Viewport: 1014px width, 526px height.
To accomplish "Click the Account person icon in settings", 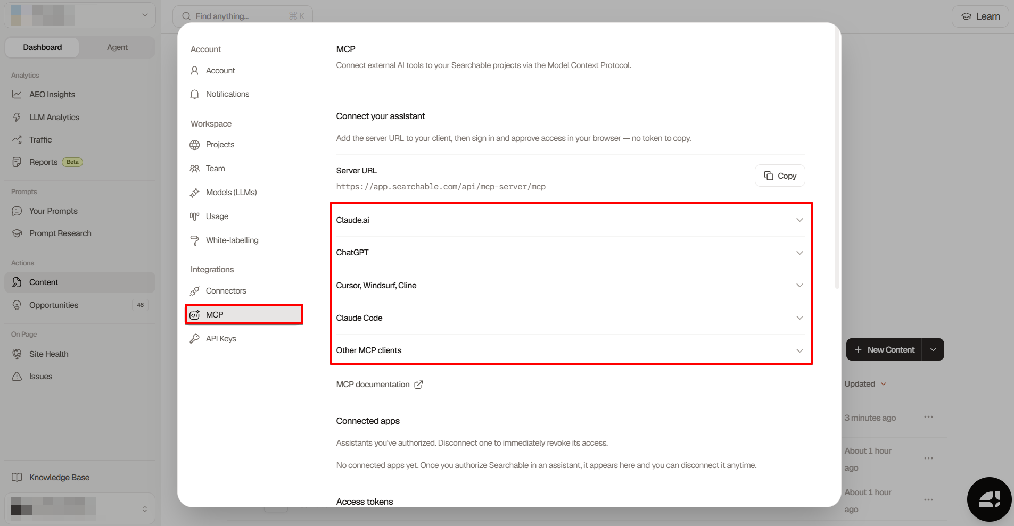I will [195, 71].
